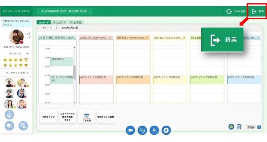Open the megaphone announcement icon
Image resolution: width=267 pixels, height=142 pixels.
[x=130, y=130]
